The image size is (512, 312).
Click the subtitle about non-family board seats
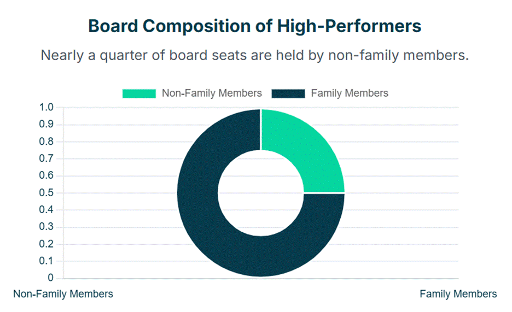point(255,56)
